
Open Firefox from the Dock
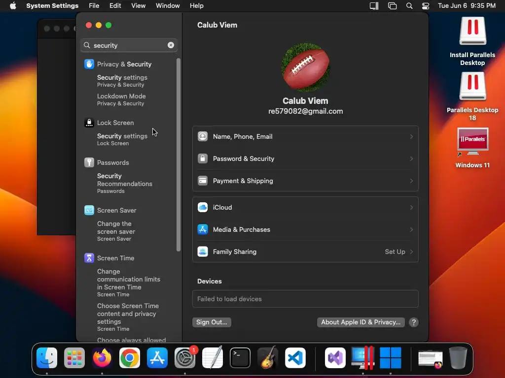tap(102, 358)
